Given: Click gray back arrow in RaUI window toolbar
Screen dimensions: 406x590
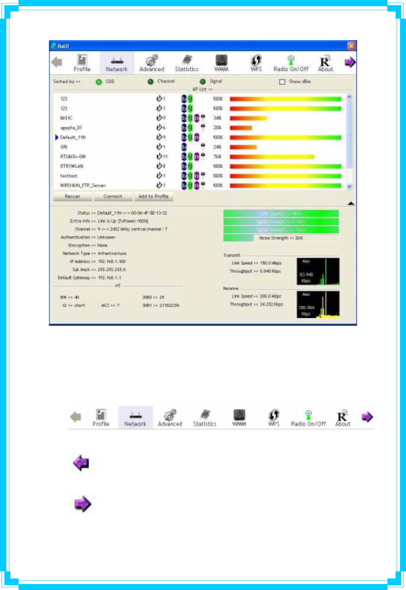Looking at the screenshot, I should [x=57, y=62].
